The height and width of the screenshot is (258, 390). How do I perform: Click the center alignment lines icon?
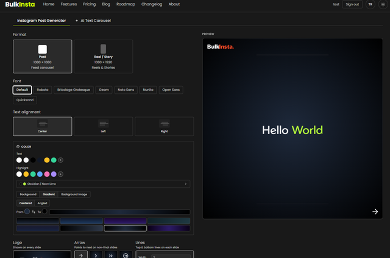(x=43, y=124)
